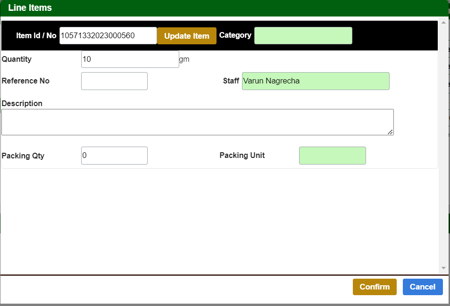Cancel the Line Items dialog
The width and height of the screenshot is (450, 306).
(422, 287)
